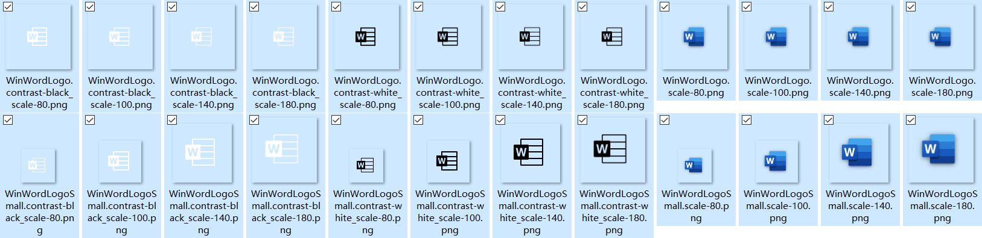
Task: Click the file name WinWordLogo.scale-140.png
Action: coord(860,86)
